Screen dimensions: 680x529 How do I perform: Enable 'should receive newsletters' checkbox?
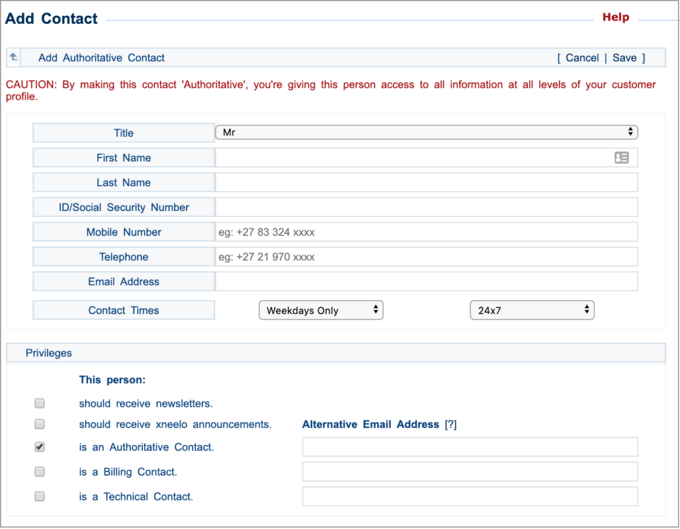tap(39, 403)
